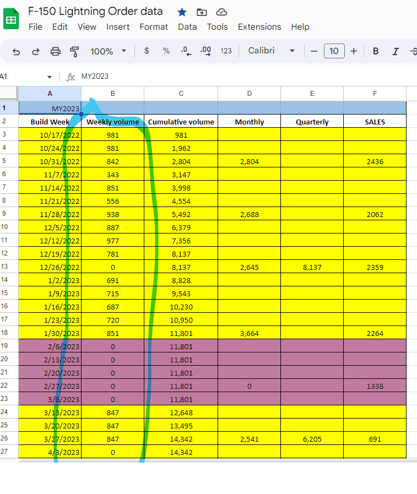The height and width of the screenshot is (494, 417).
Task: Select column B header
Action: click(112, 94)
